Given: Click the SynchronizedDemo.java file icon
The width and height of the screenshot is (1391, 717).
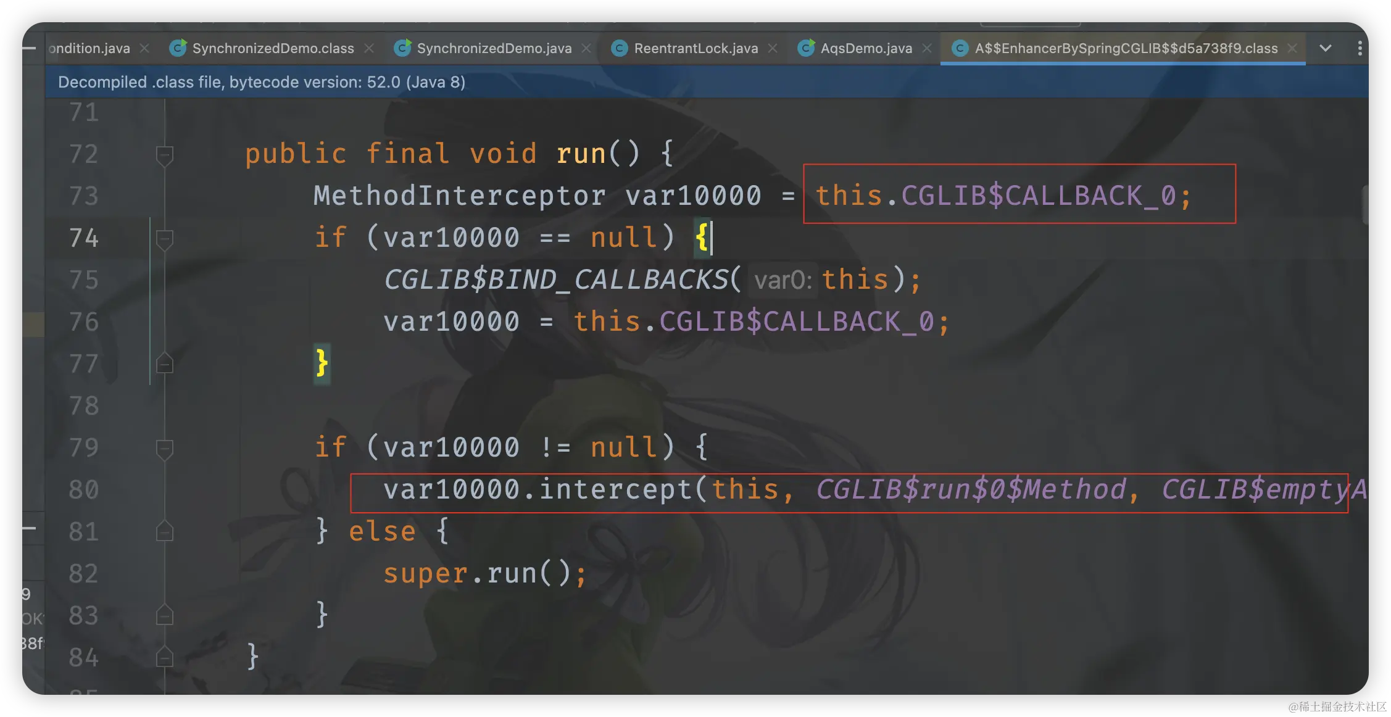Looking at the screenshot, I should coord(402,48).
